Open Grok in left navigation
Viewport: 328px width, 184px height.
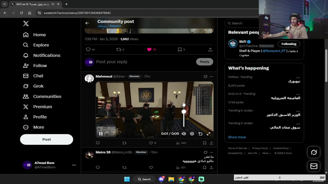33,86
